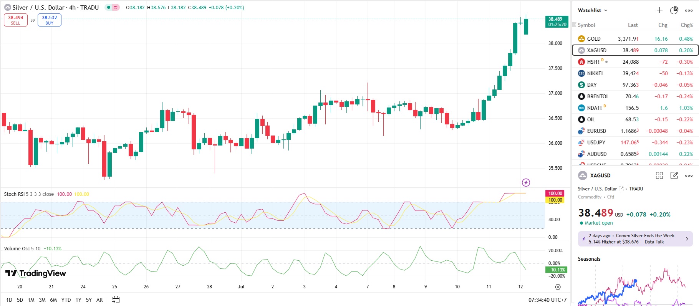Open external link icon beside Silver / U.S. Dollar
This screenshot has width=699, height=306.
[621, 189]
